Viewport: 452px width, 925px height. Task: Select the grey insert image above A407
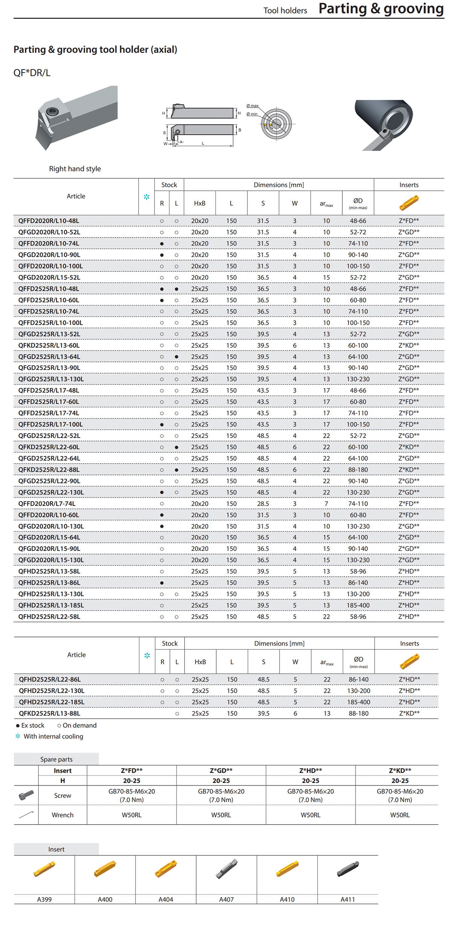pyautogui.click(x=226, y=869)
